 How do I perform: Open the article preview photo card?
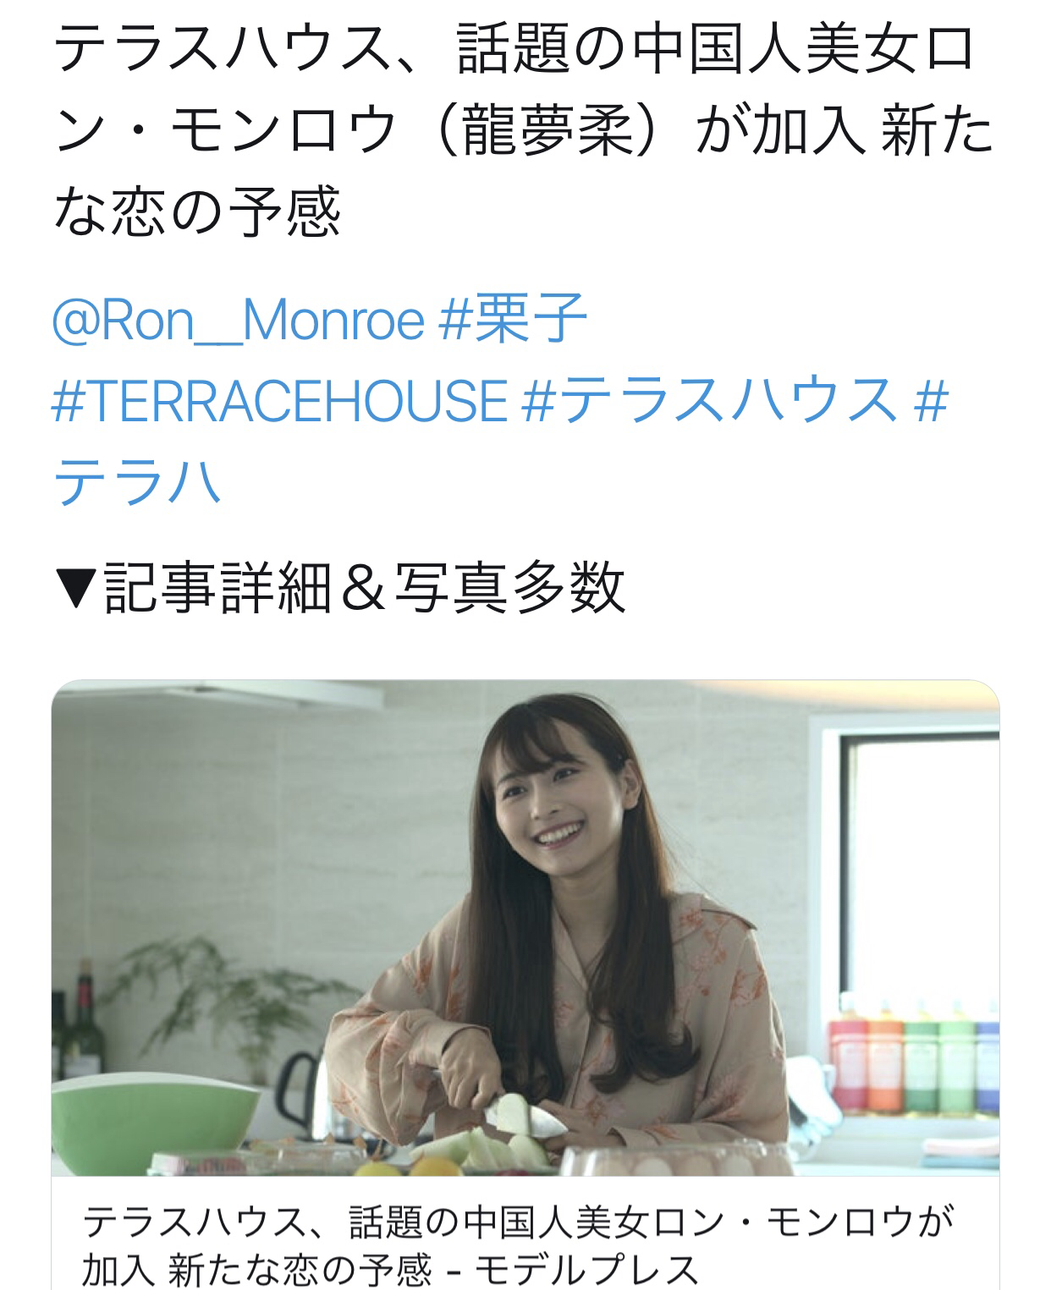[525, 928]
